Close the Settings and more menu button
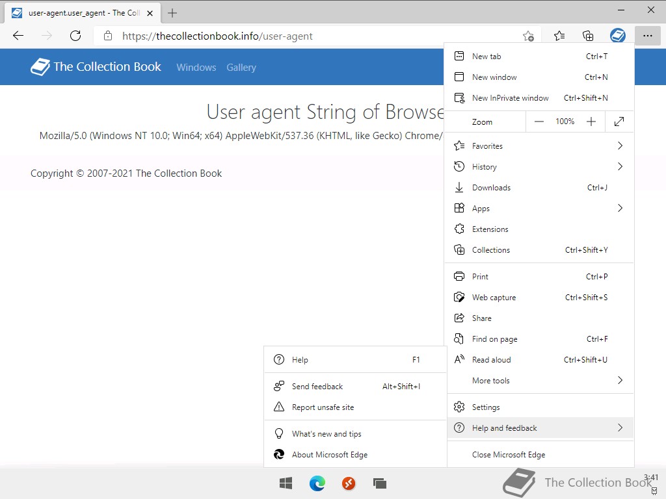 (x=647, y=36)
